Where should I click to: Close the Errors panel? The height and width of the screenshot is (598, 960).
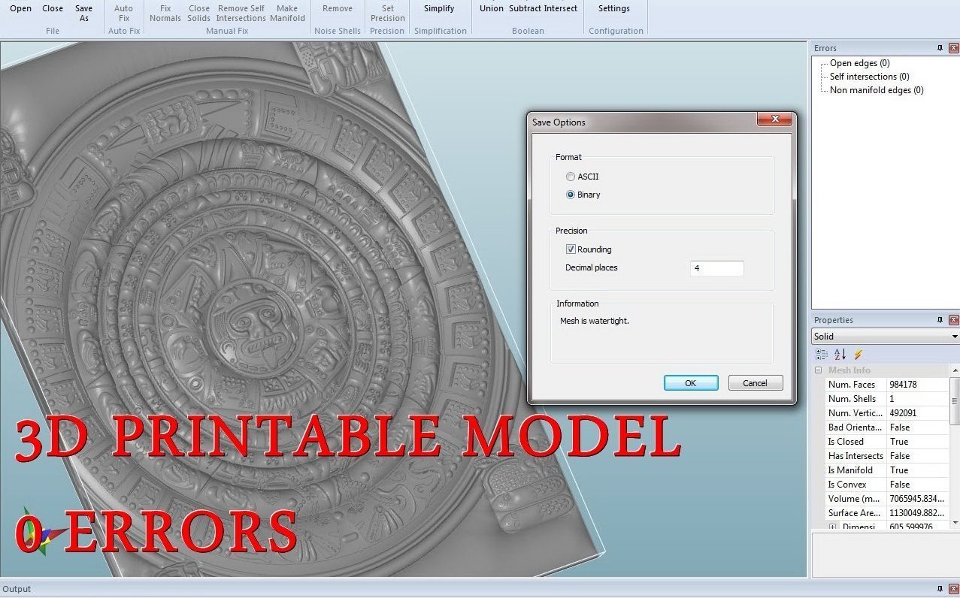click(953, 48)
